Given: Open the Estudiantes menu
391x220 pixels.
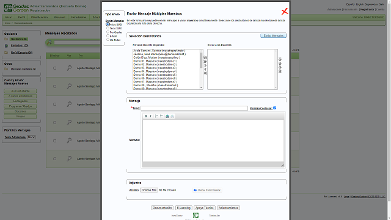Looking at the screenshot, I should pos(79,18).
